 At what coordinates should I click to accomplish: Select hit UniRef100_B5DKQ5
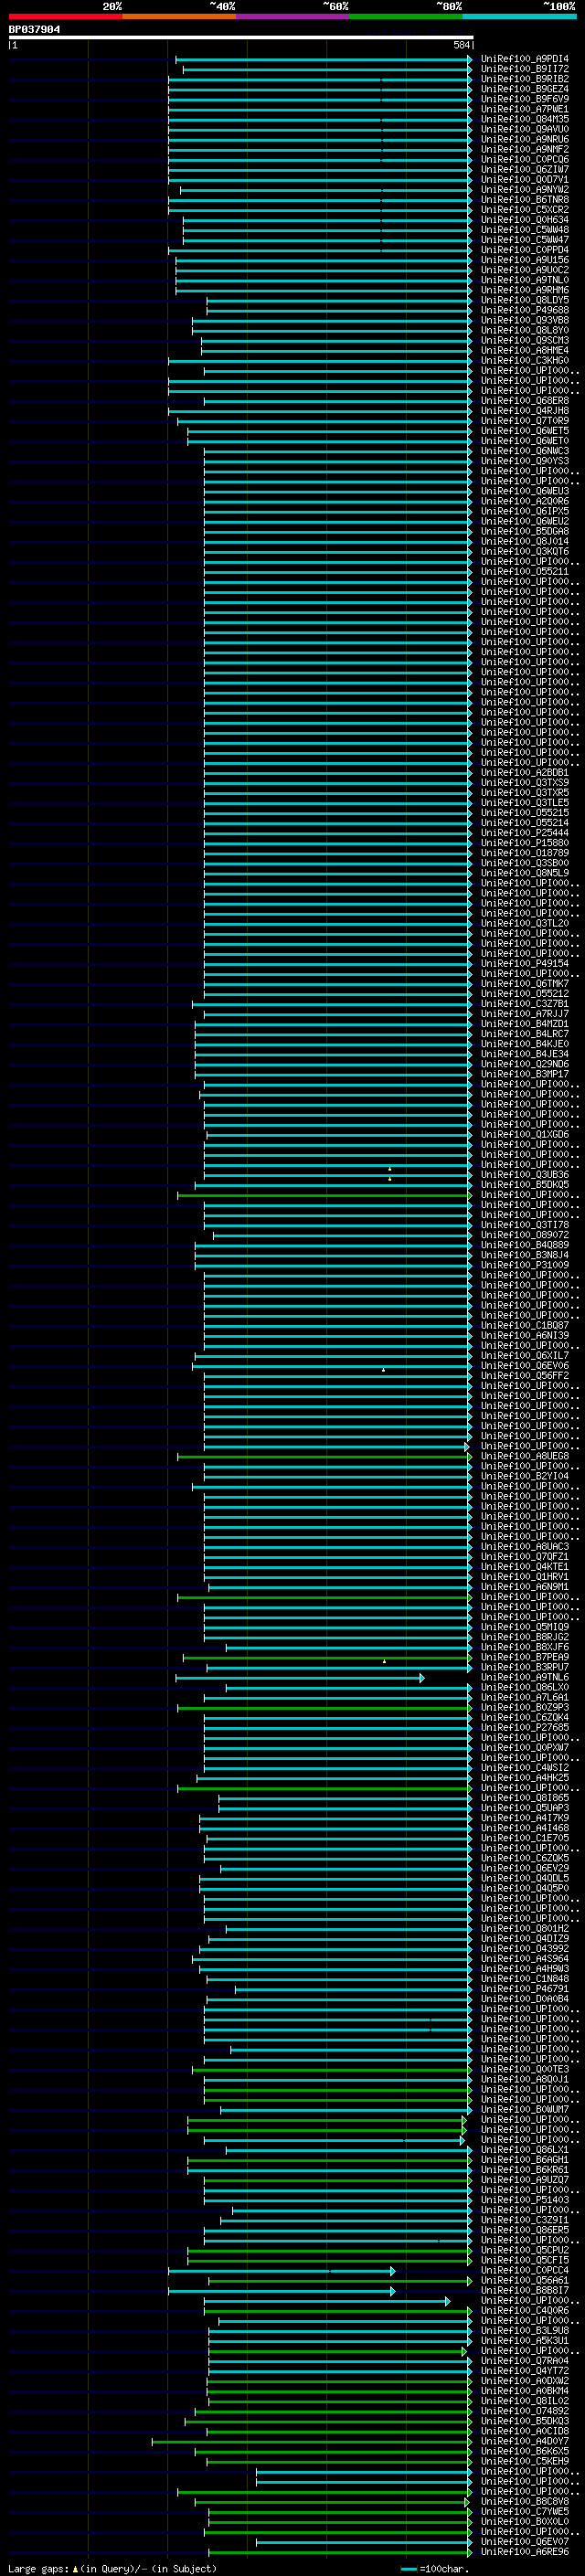[x=525, y=1185]
